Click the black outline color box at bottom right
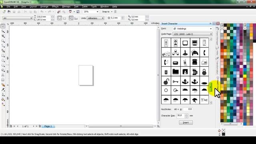Viewport: 256px width, 144px height. point(223,134)
